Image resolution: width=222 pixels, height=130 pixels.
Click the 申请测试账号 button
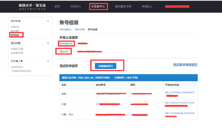click(x=106, y=66)
